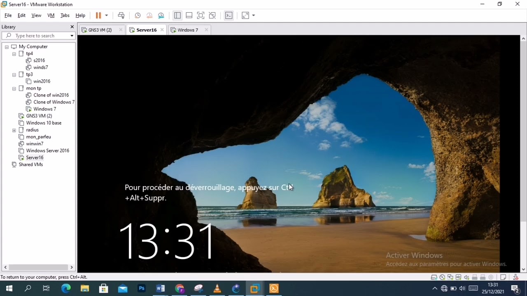Open the Edit menu
This screenshot has height=296, width=527.
coord(21,15)
